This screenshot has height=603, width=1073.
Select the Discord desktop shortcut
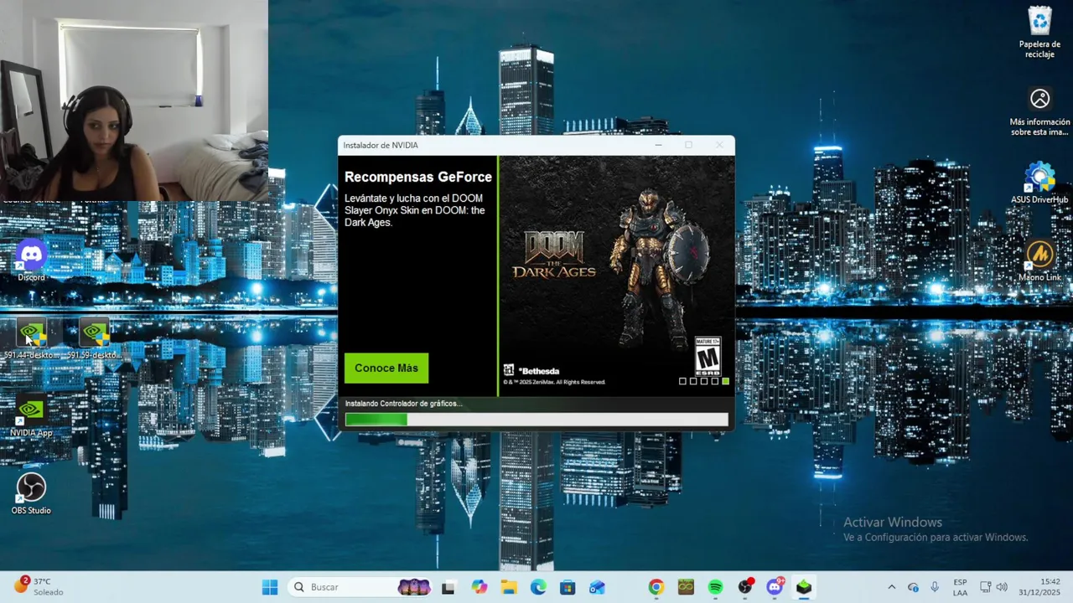tap(31, 260)
